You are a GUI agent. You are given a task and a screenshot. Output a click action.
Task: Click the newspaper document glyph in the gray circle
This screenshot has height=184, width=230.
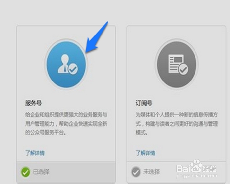point(176,63)
